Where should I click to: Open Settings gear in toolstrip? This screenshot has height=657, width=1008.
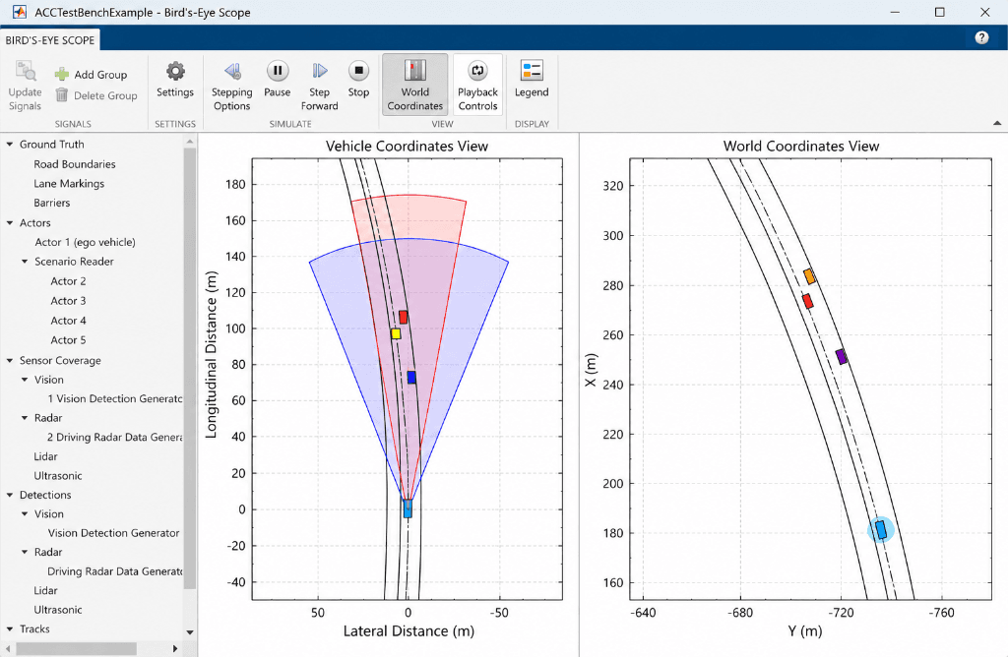(175, 71)
